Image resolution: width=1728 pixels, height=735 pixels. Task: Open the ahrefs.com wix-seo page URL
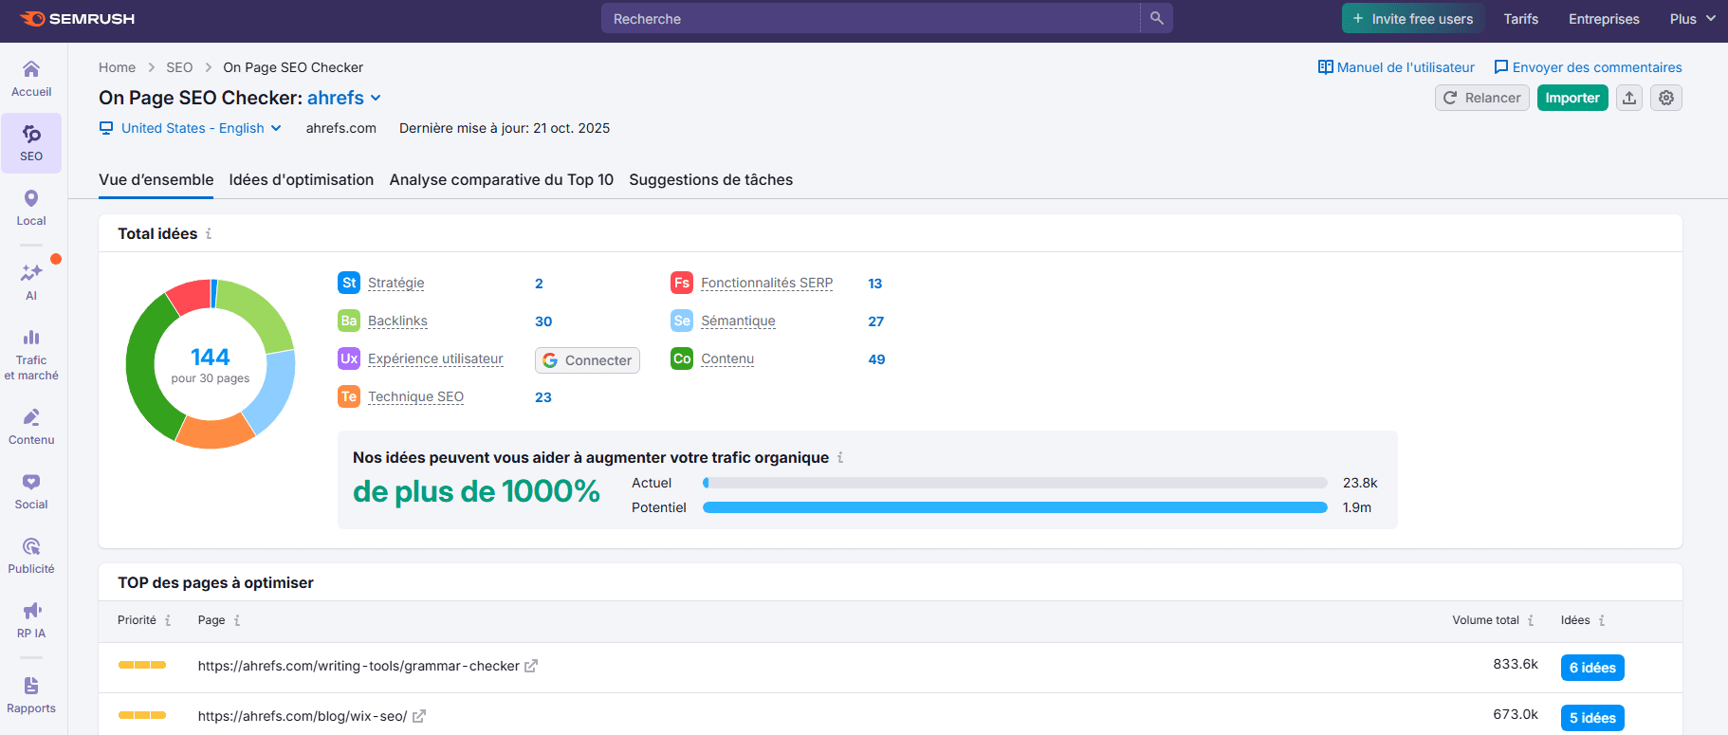[x=303, y=716]
